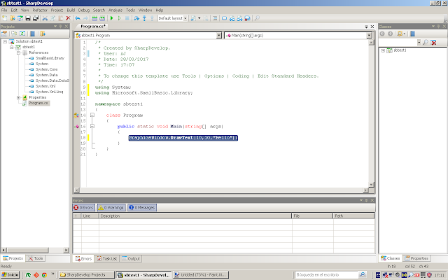Click the green Run project icon
This screenshot has width=448, height=280.
pos(112,18)
